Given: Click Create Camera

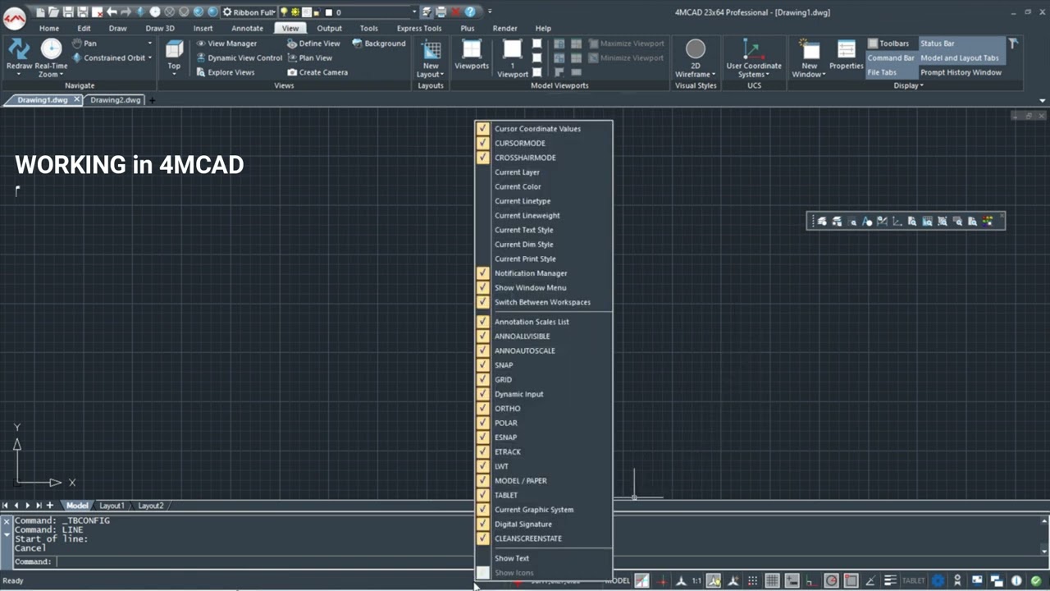Looking at the screenshot, I should click(317, 72).
